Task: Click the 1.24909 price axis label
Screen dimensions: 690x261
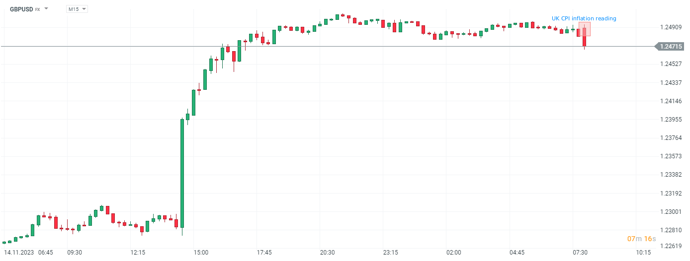Action: (671, 27)
